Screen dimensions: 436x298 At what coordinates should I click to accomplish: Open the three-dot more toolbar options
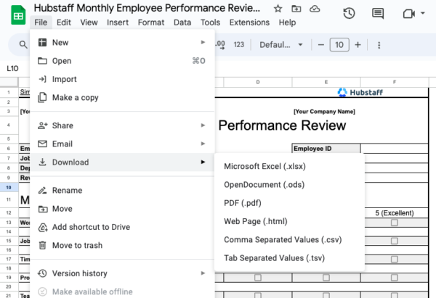coord(379,45)
